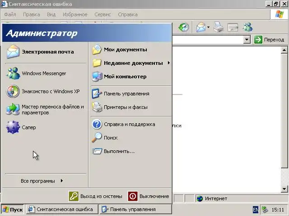
Task: Click the Mail toolbar icon in browser
Action: click(x=201, y=27)
